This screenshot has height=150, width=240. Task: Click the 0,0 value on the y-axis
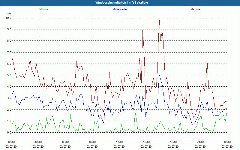coord(9,132)
